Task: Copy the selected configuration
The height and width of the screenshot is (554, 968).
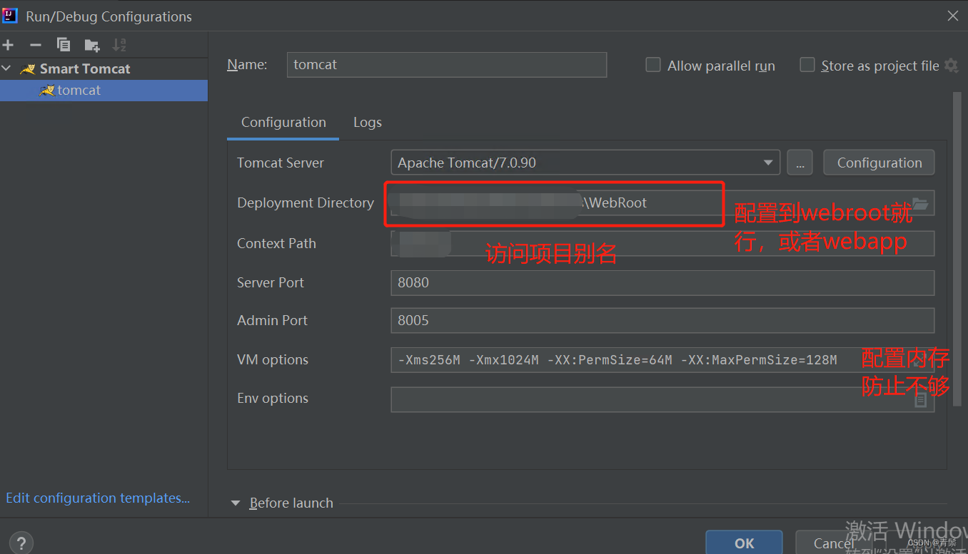Action: coord(64,45)
